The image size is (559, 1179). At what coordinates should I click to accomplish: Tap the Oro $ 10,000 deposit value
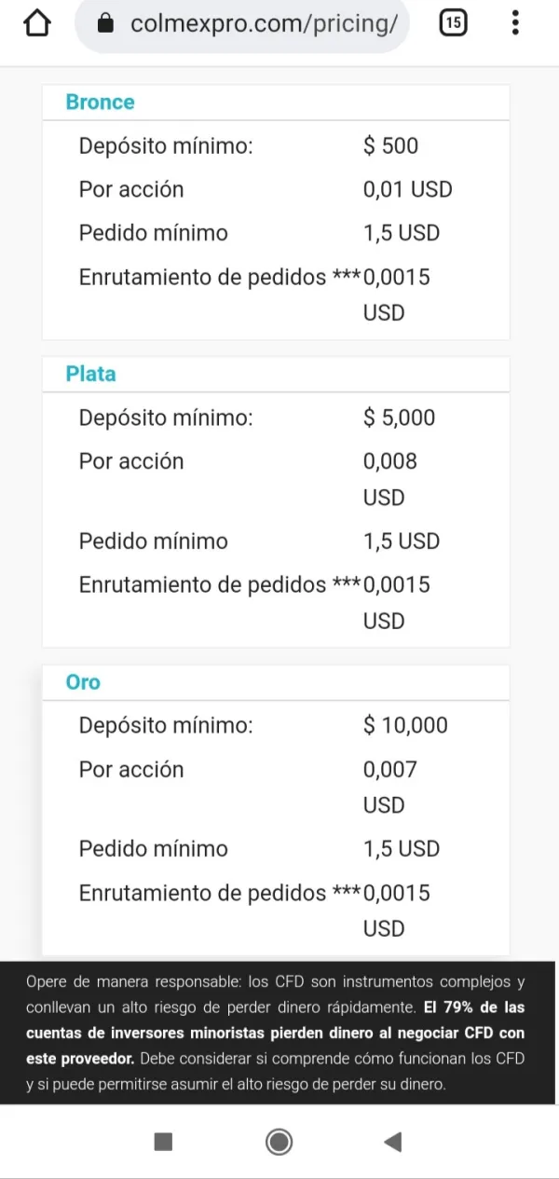(x=405, y=725)
